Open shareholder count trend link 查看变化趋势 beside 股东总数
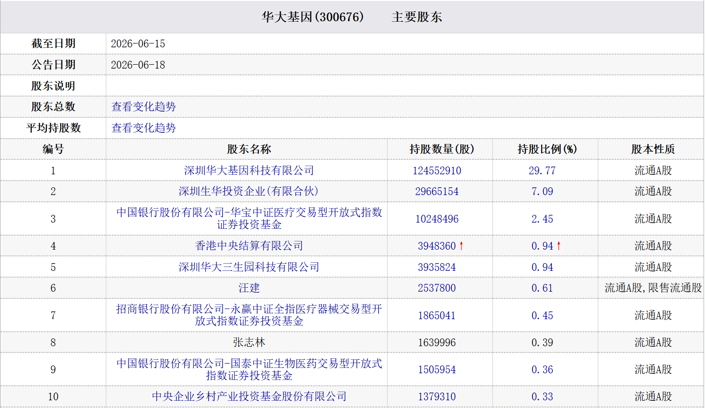The width and height of the screenshot is (706, 408). 144,107
